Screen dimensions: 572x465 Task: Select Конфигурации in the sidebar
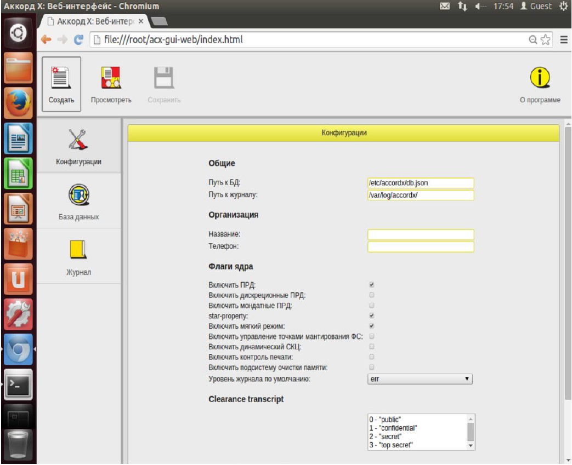point(78,146)
